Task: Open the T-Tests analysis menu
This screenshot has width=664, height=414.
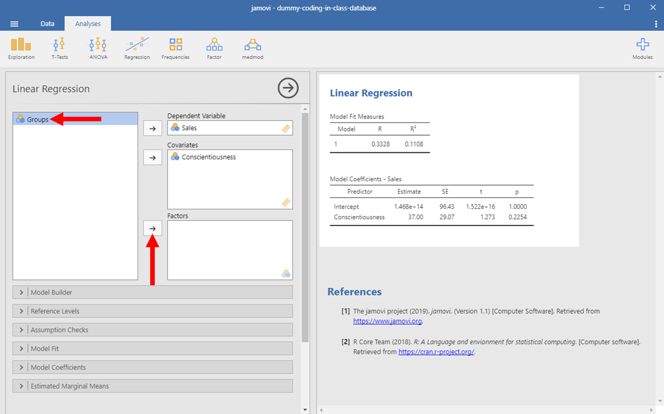Action: pyautogui.click(x=60, y=48)
